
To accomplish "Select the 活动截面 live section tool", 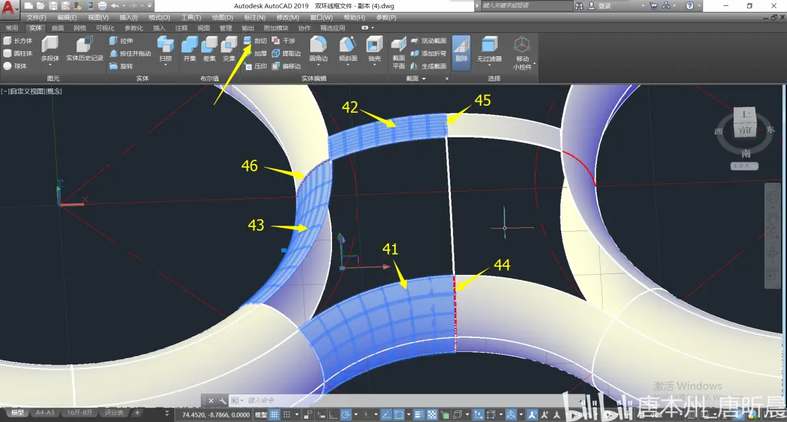I will tap(429, 41).
